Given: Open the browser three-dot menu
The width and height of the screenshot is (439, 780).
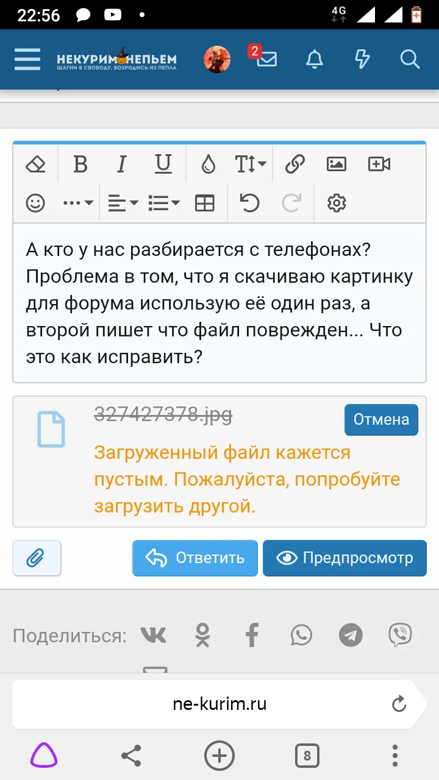Looking at the screenshot, I should pyautogui.click(x=395, y=756).
